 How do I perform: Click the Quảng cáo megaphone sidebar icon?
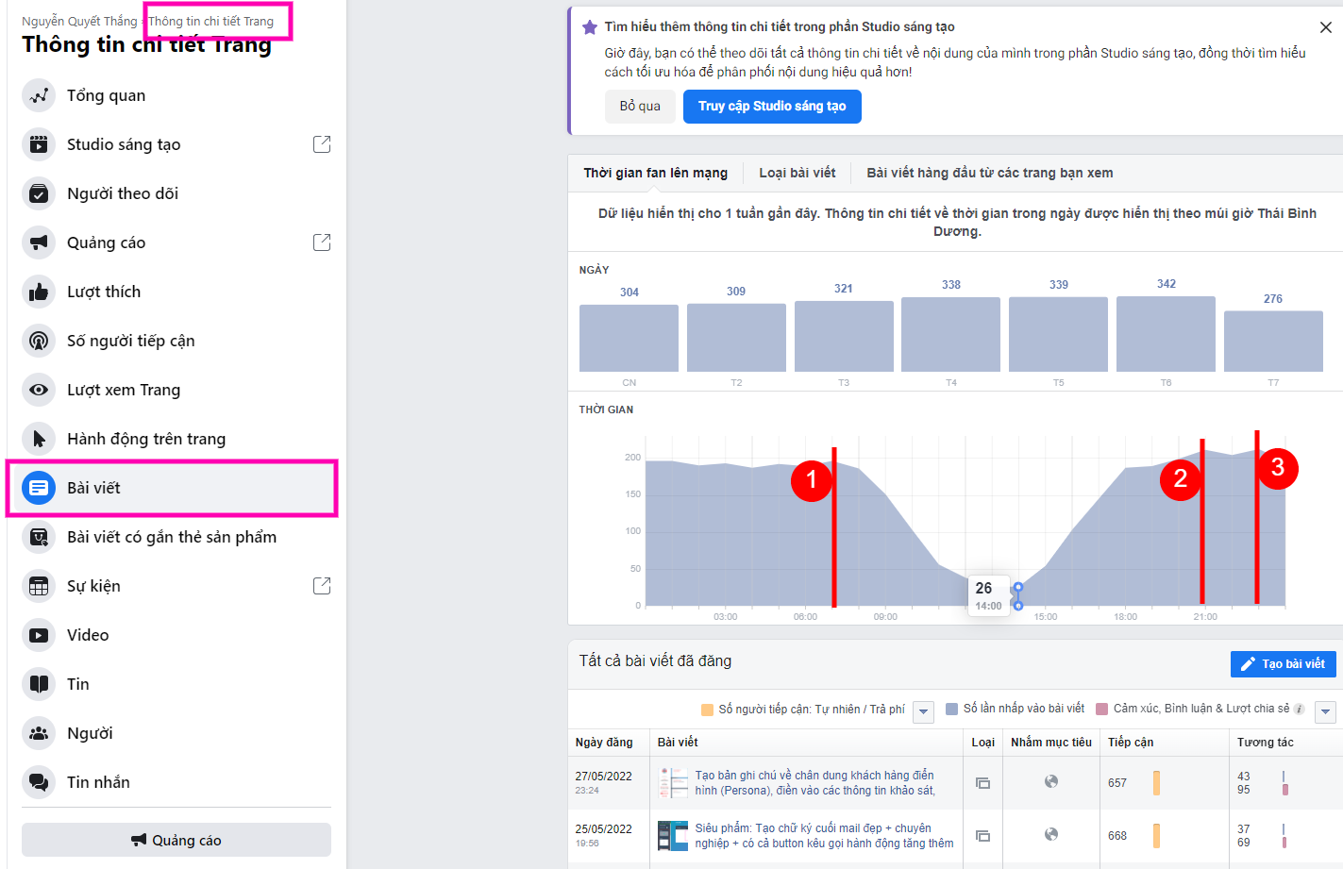click(39, 242)
